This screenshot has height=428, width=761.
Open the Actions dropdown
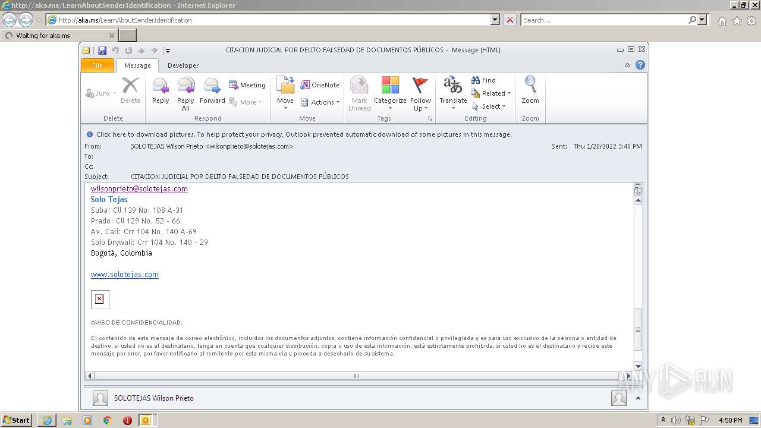(x=320, y=102)
